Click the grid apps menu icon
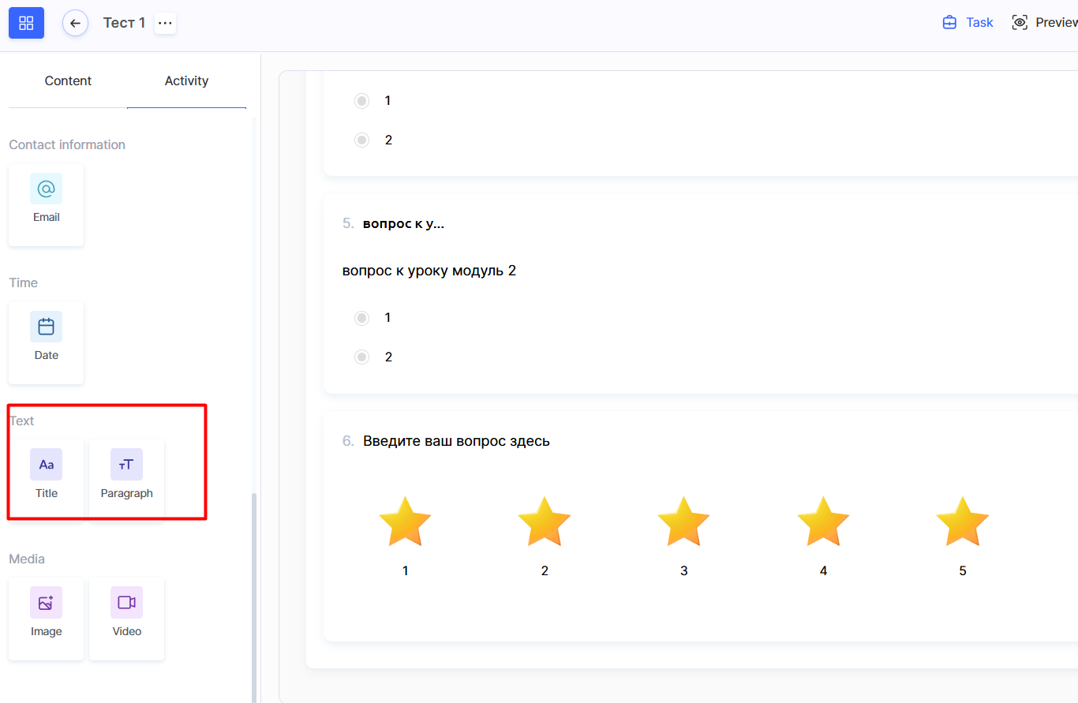The image size is (1078, 703). click(x=26, y=23)
